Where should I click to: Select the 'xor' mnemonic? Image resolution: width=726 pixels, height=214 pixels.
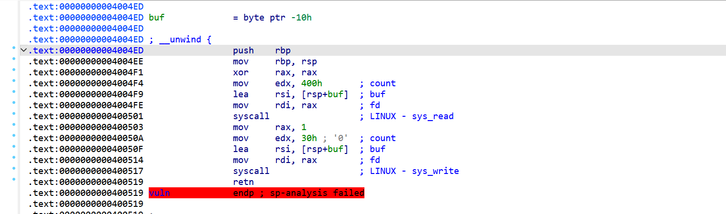pos(241,72)
